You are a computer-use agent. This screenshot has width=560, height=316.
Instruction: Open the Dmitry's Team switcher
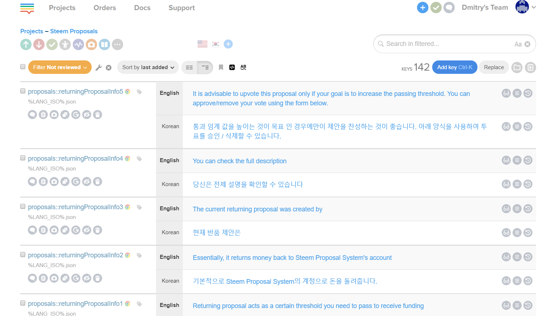pos(485,8)
